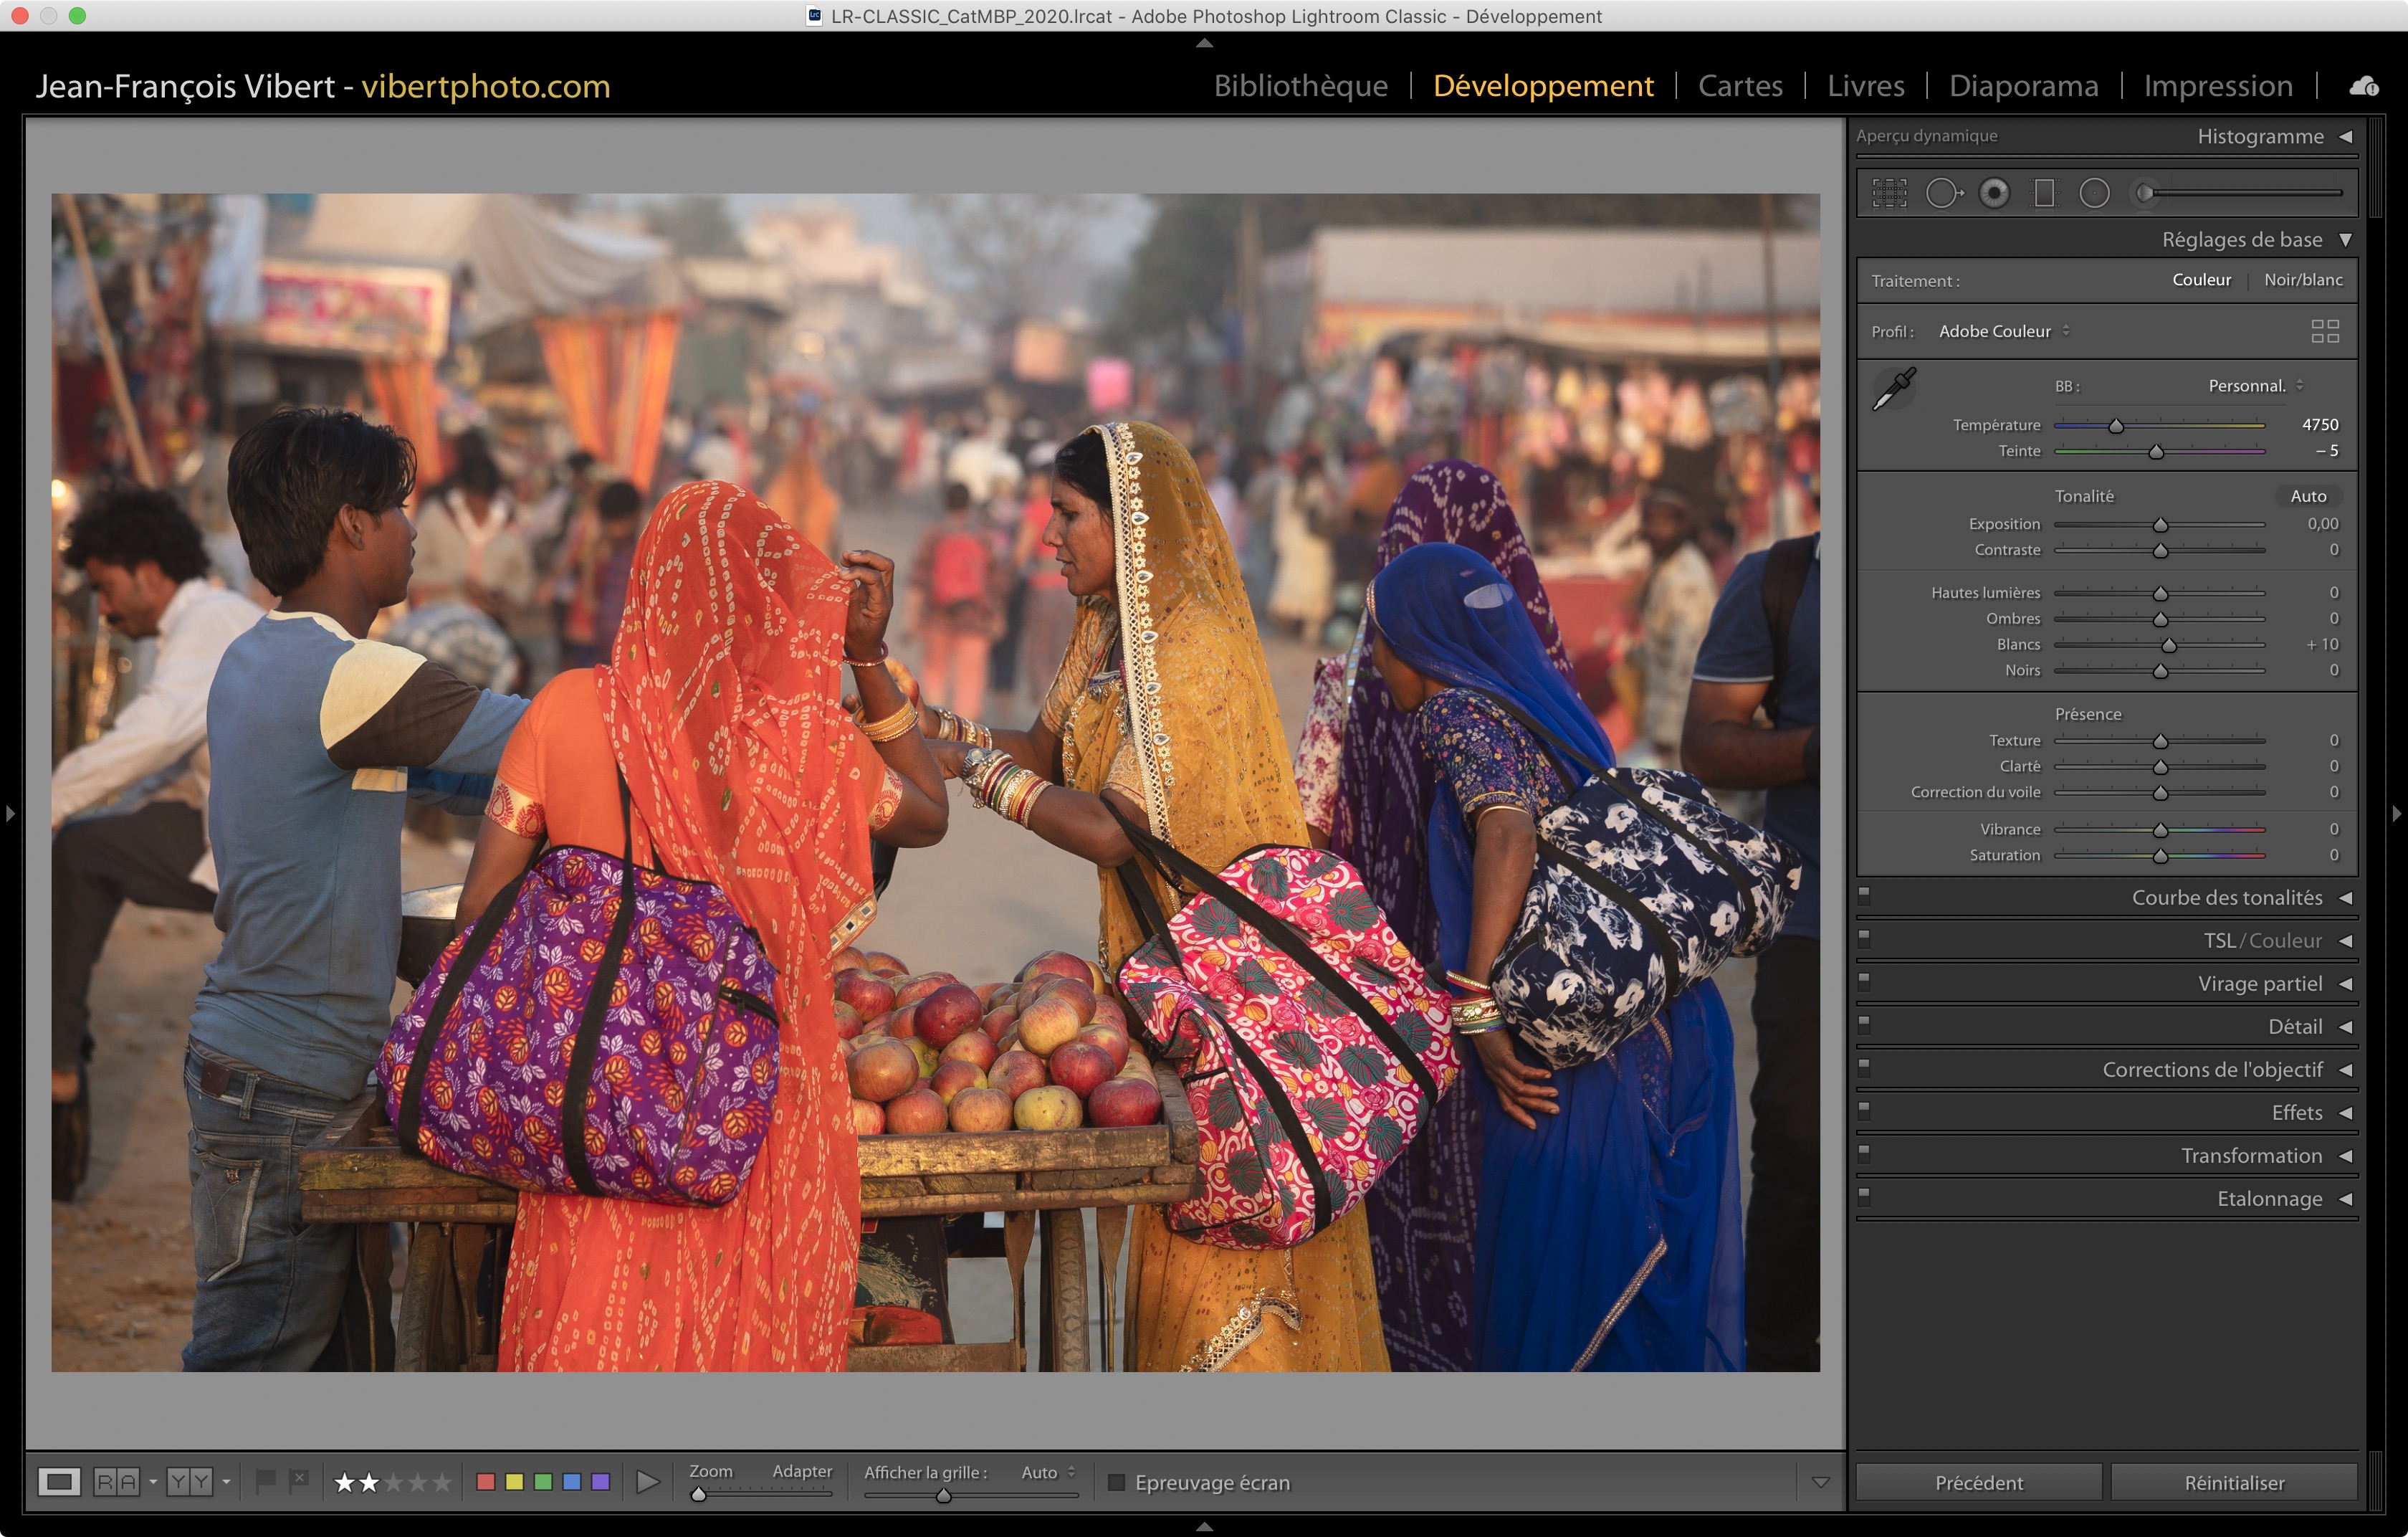Select the Radial filter tool
Viewport: 2408px width, 1537px height.
pyautogui.click(x=2094, y=193)
